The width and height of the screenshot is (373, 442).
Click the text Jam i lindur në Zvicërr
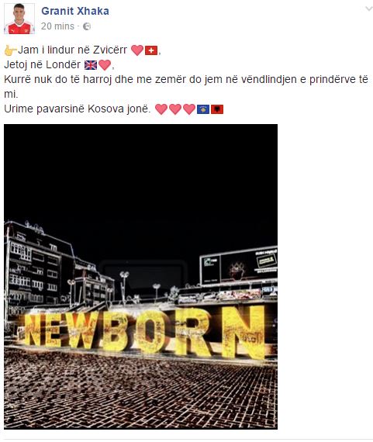pyautogui.click(x=72, y=50)
